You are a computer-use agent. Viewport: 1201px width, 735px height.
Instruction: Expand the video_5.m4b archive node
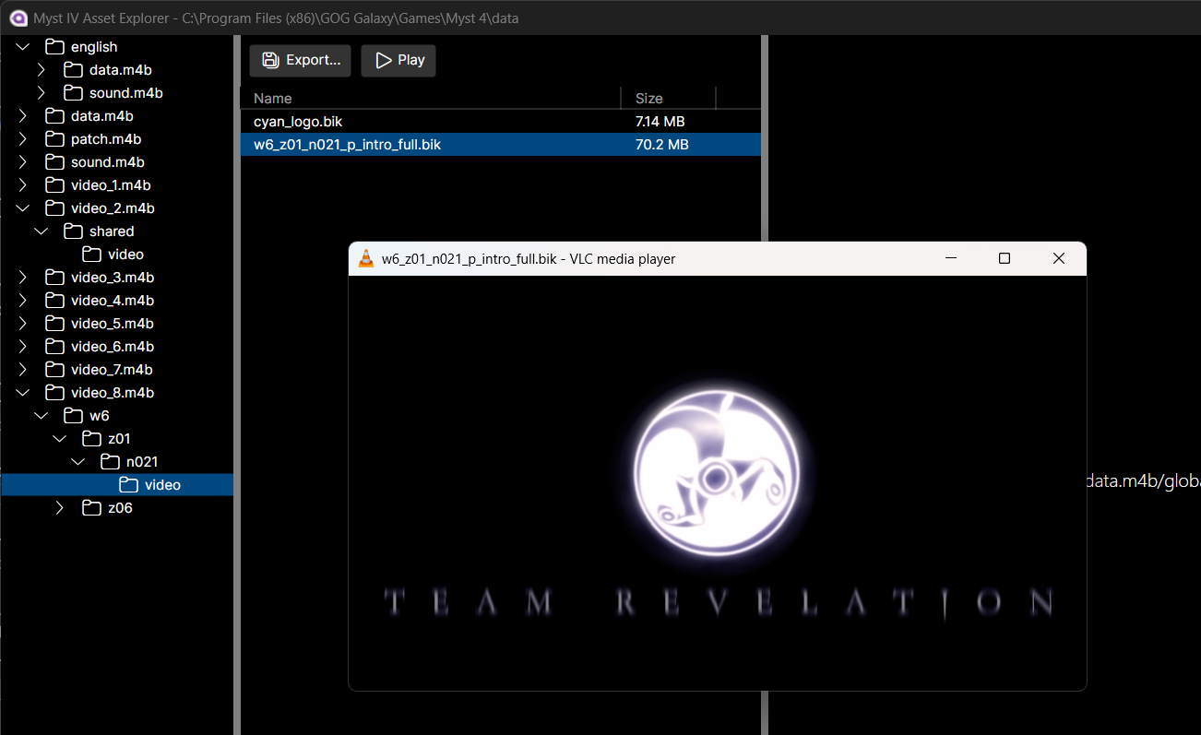tap(23, 324)
